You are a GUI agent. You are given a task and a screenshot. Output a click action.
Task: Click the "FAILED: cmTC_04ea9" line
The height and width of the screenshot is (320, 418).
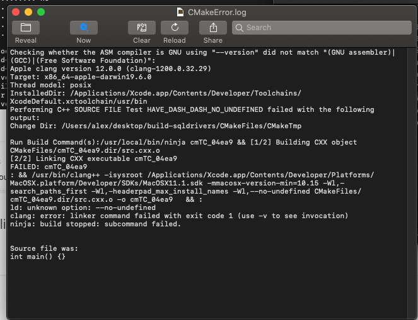[49, 167]
